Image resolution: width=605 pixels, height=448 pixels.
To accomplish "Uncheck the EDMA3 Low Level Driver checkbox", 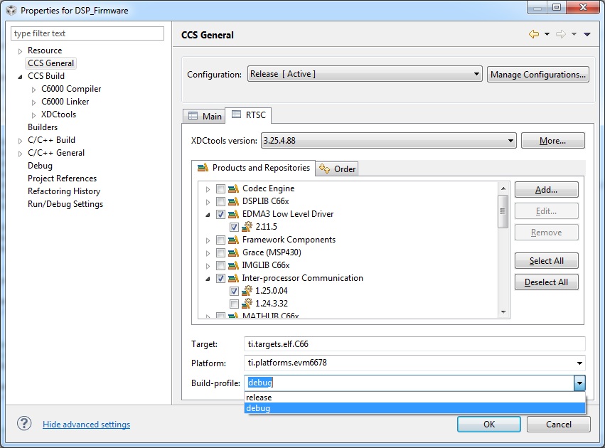I will (220, 214).
